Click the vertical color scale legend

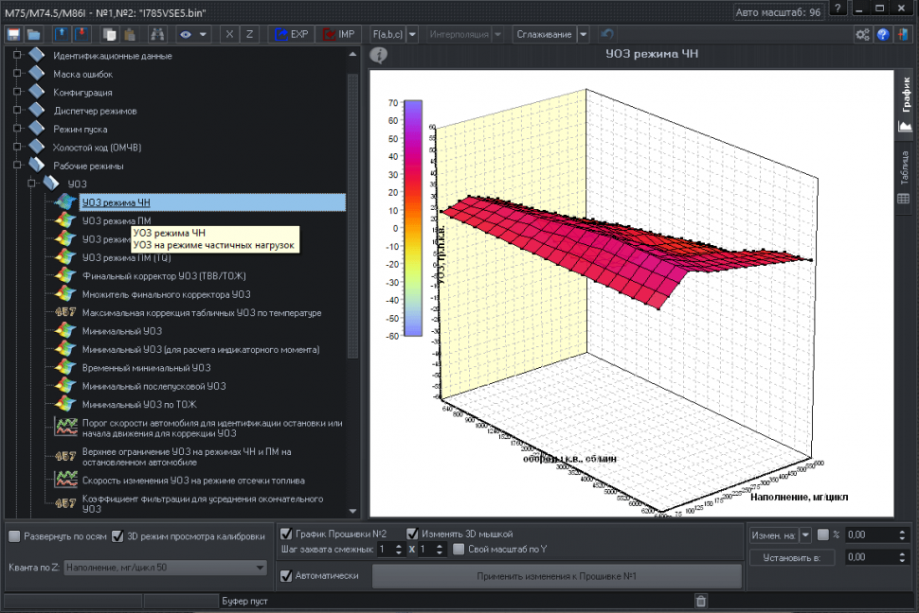tap(412, 218)
